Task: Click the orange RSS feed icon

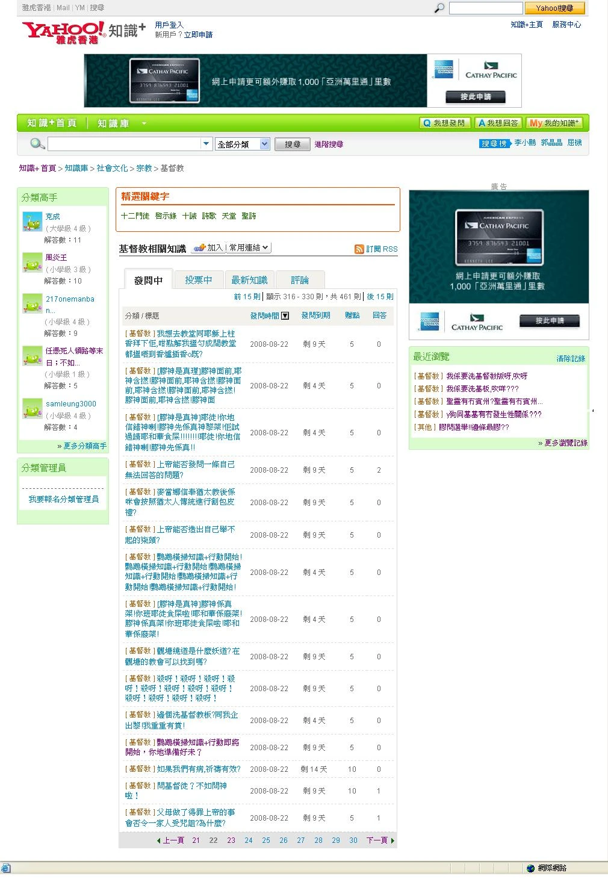Action: [359, 249]
